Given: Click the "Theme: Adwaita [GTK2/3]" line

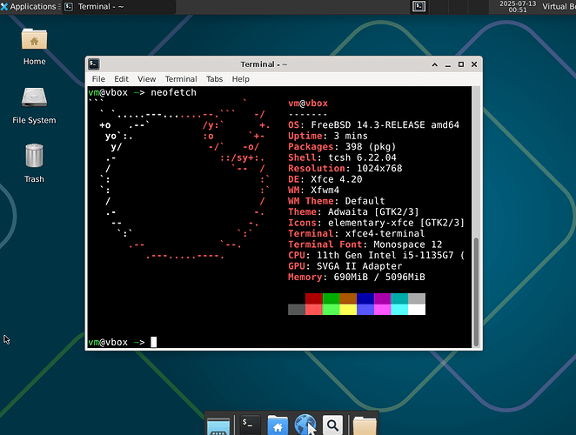Looking at the screenshot, I should (353, 211).
